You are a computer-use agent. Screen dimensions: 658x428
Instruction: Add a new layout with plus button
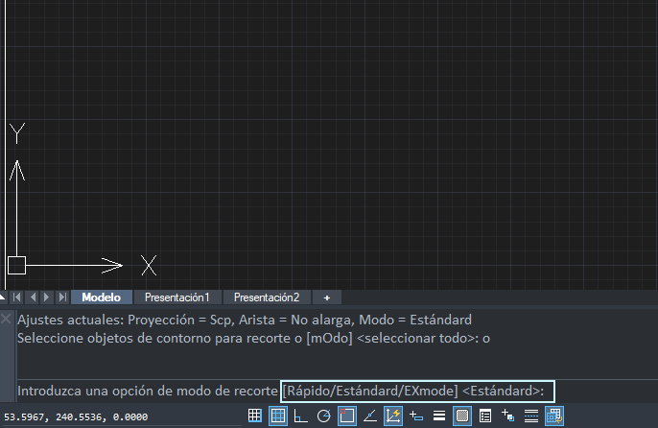tap(327, 297)
